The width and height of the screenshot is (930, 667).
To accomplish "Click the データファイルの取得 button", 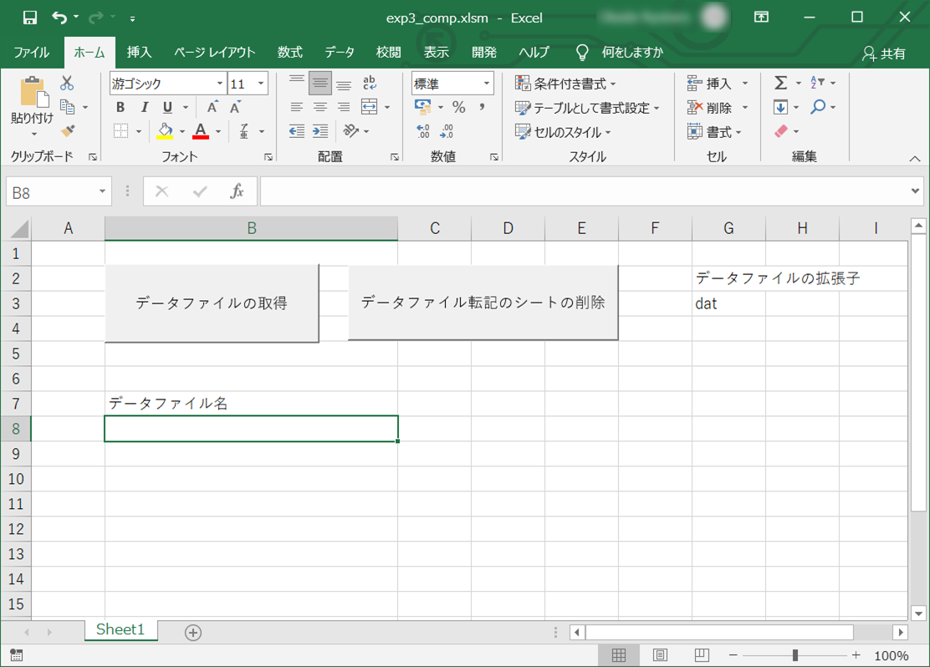I will coord(212,303).
